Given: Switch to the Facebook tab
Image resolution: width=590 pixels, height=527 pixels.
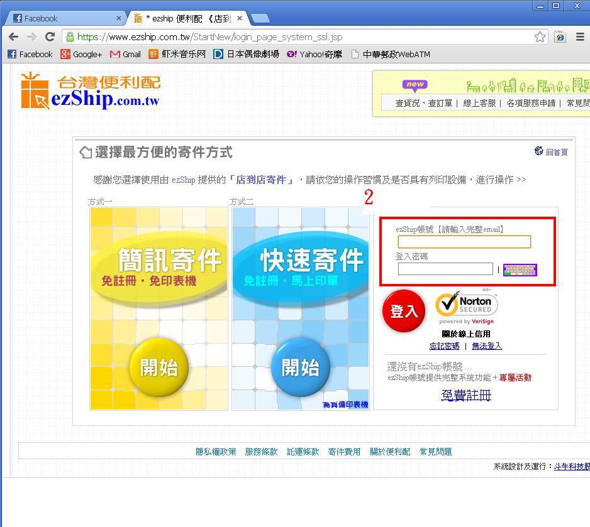Looking at the screenshot, I should (66, 18).
